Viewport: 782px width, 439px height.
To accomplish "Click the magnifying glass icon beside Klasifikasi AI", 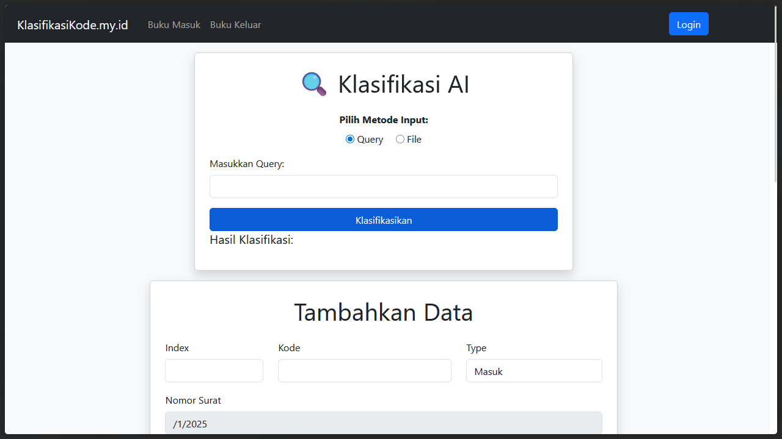I will (314, 84).
